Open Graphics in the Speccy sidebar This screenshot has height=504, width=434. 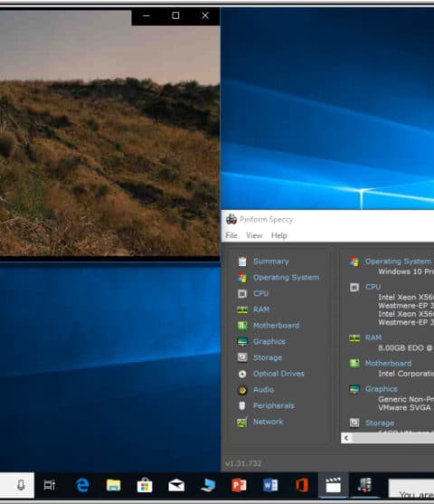[x=269, y=341]
